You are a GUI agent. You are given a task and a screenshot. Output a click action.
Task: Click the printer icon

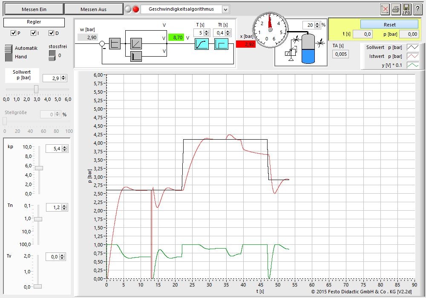(396, 9)
